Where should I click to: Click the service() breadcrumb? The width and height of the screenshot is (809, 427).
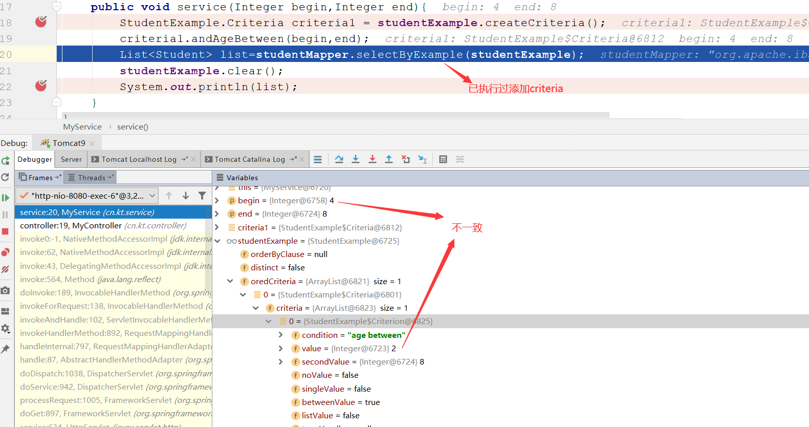[133, 126]
